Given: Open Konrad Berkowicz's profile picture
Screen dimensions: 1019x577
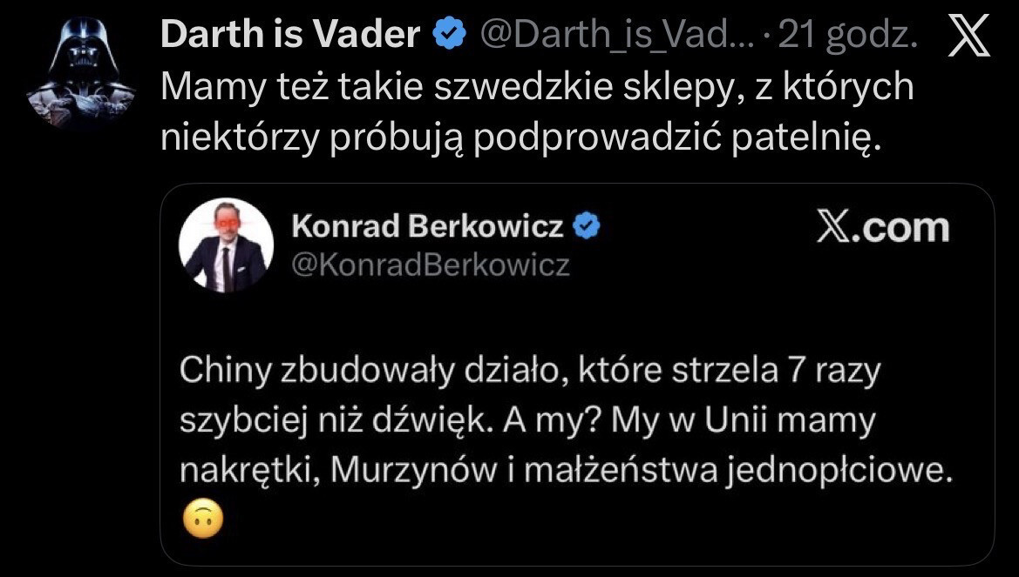Looking at the screenshot, I should (x=226, y=245).
